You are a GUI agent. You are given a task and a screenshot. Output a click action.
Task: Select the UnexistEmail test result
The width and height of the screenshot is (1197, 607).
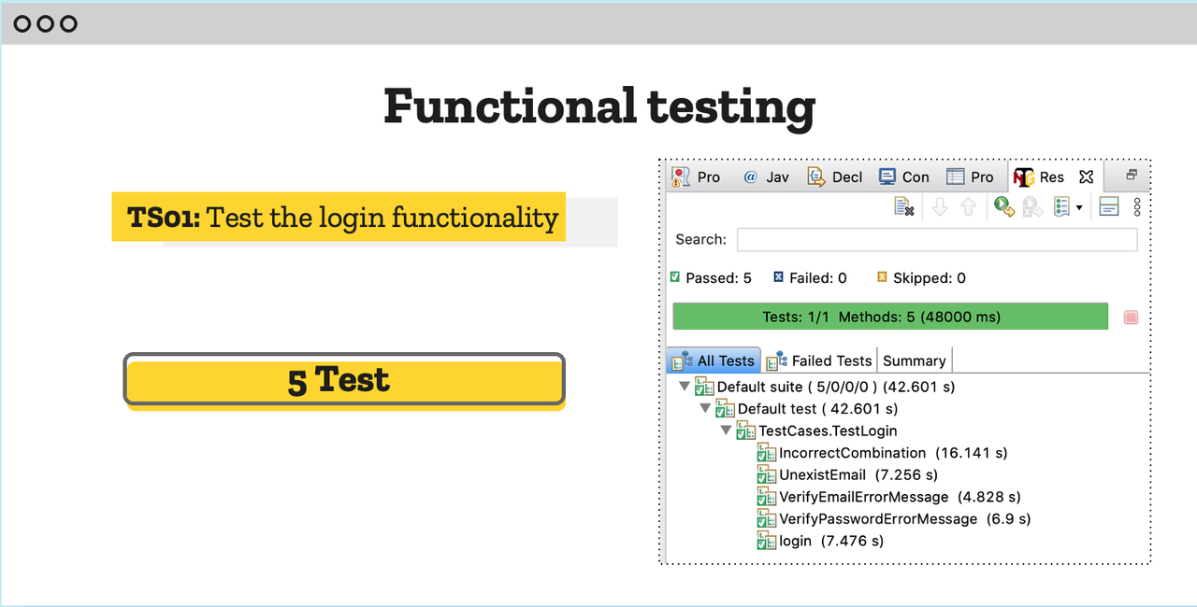[x=848, y=474]
